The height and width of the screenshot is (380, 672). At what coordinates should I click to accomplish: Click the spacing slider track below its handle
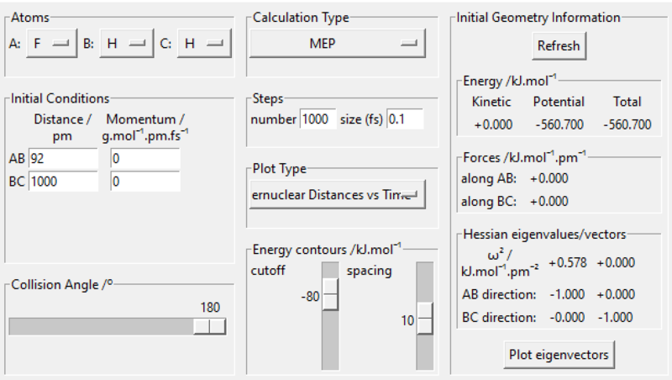point(425,353)
